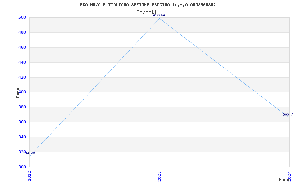Click the 498.64 data point label
Image resolution: width=293 pixels, height=183 pixels.
[159, 15]
